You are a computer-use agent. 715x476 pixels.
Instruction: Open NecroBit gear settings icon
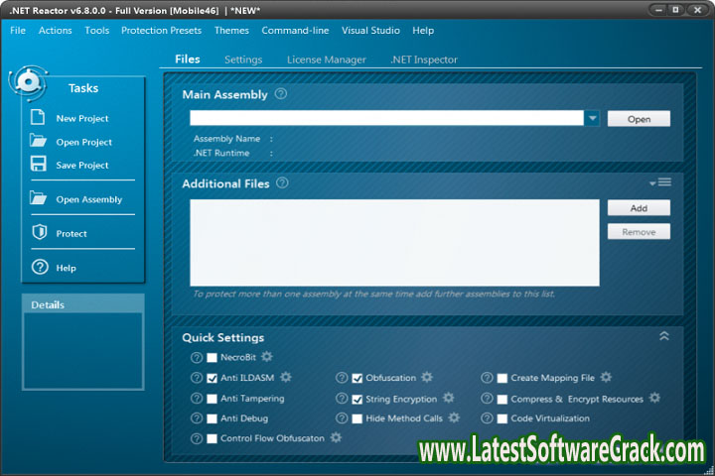(266, 357)
